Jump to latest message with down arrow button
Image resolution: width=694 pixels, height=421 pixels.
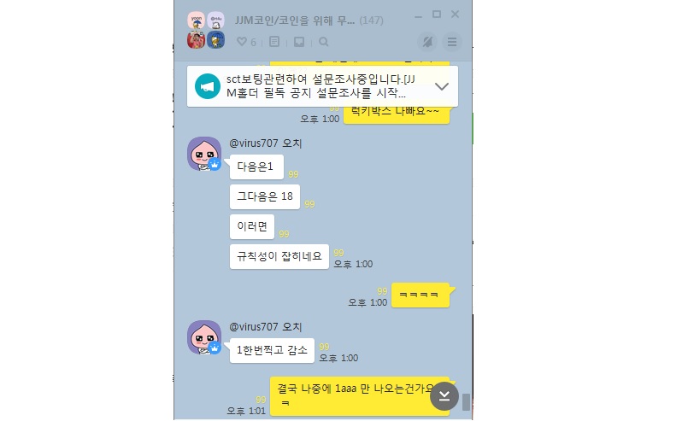pos(444,395)
